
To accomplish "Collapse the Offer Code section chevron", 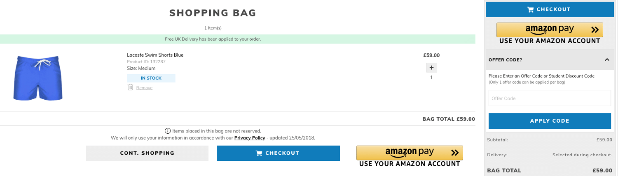I will [x=607, y=60].
